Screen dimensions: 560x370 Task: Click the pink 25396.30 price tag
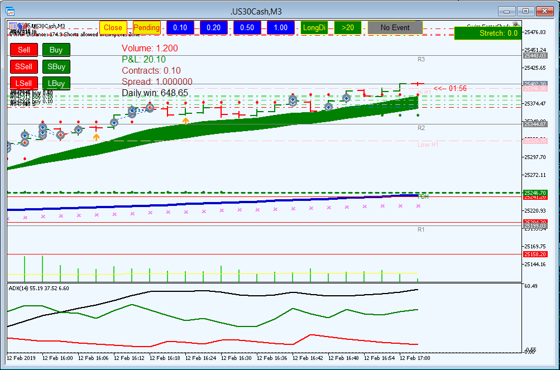coord(535,89)
